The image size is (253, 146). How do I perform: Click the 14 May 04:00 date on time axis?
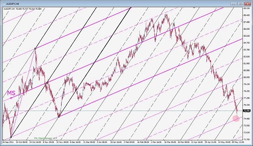[x=224, y=142]
